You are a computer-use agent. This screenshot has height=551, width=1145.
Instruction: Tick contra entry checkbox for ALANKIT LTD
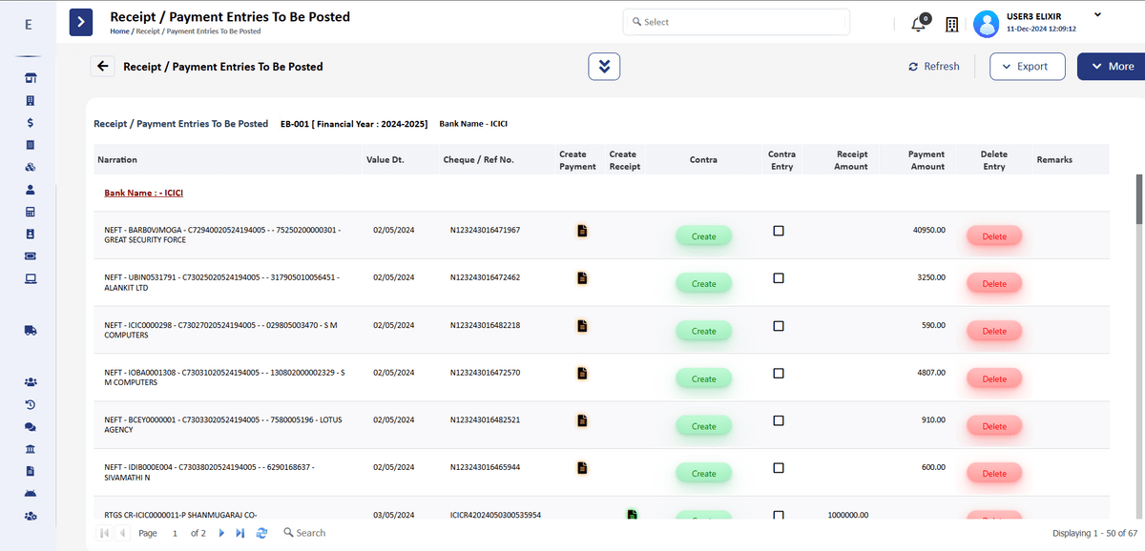point(779,278)
